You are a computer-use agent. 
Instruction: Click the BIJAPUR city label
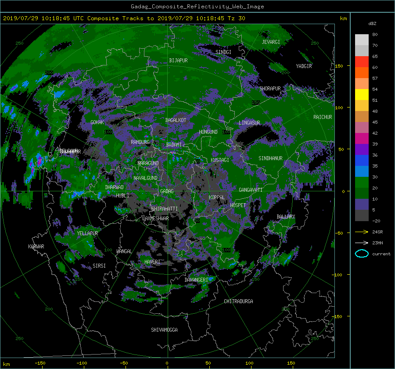point(178,61)
